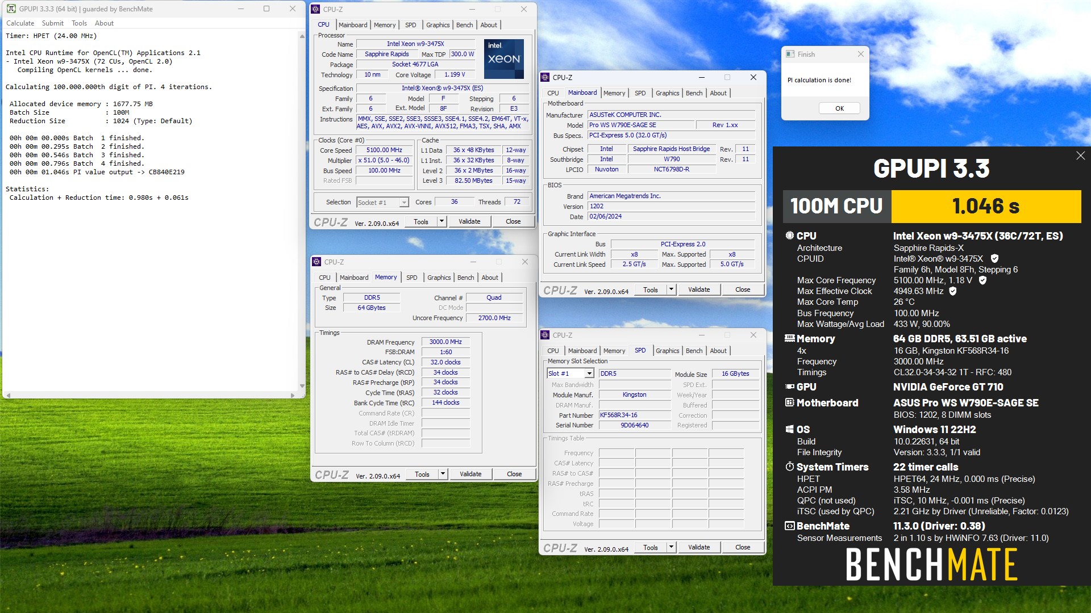This screenshot has width=1091, height=613.
Task: Switch to Mainboard tab in CPU window
Action: click(x=353, y=25)
